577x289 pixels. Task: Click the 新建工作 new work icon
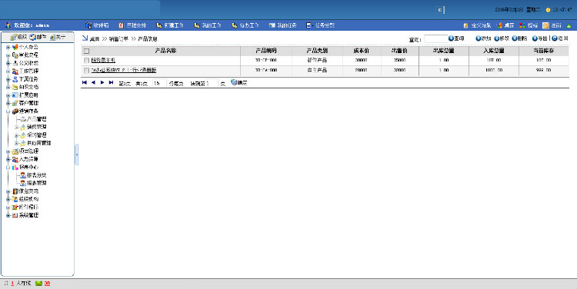[159, 25]
